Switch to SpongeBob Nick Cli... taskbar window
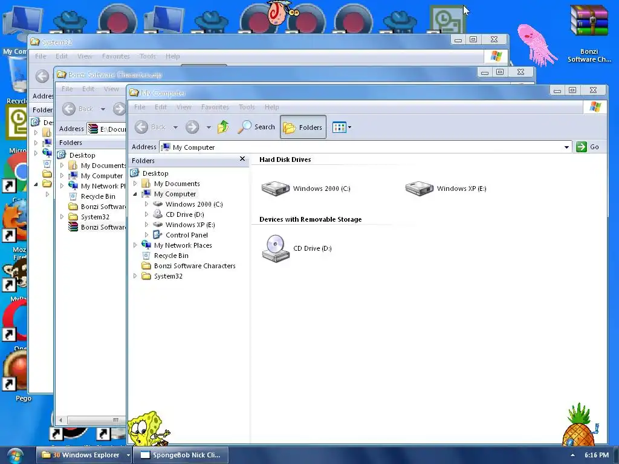 tap(181, 455)
